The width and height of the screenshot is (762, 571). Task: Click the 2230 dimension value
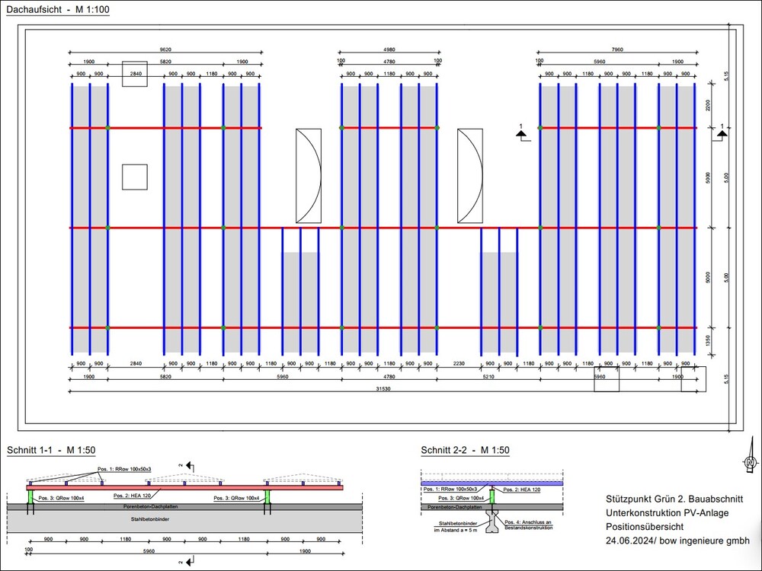[x=459, y=364]
